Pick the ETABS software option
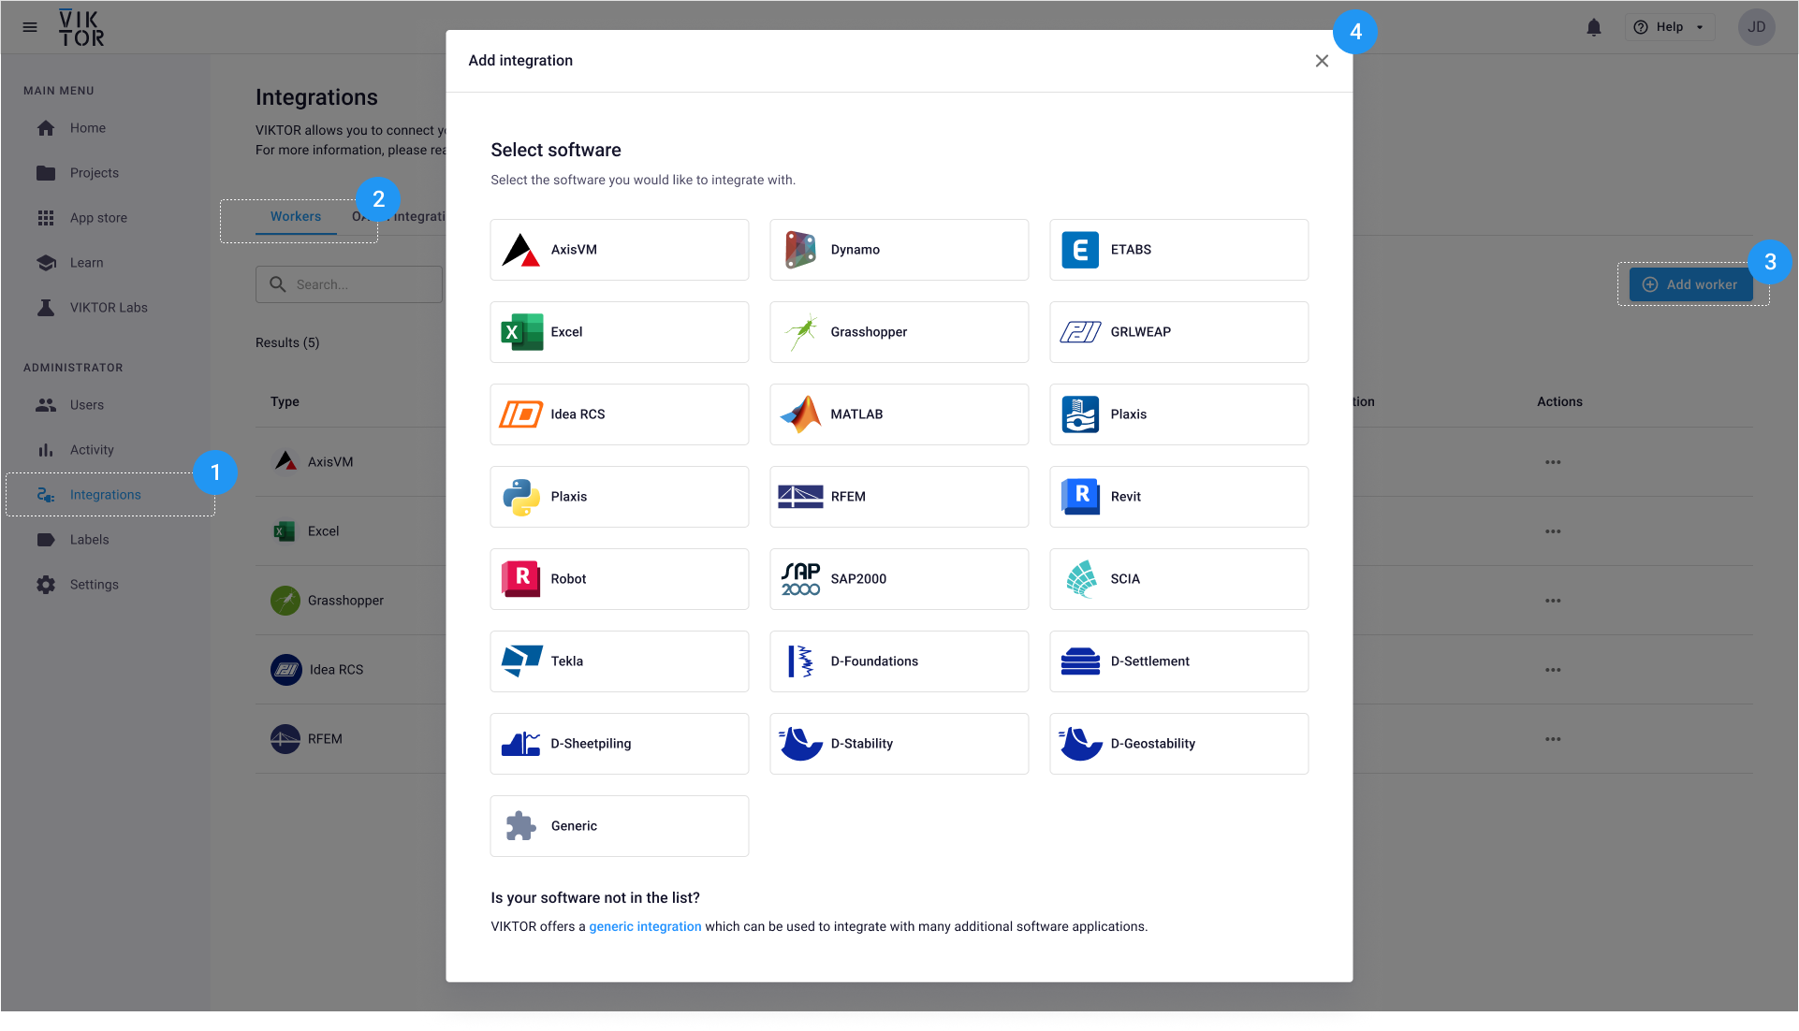The image size is (1799, 1031). pyautogui.click(x=1178, y=250)
